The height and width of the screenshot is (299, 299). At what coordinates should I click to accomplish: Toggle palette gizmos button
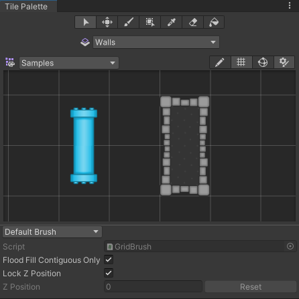coord(263,62)
